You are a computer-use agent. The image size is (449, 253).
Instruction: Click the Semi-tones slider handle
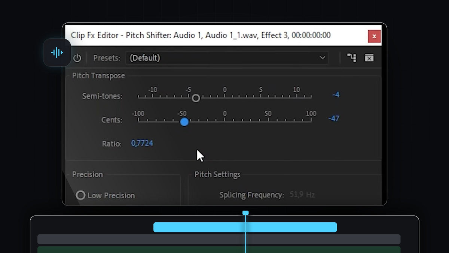pos(196,98)
